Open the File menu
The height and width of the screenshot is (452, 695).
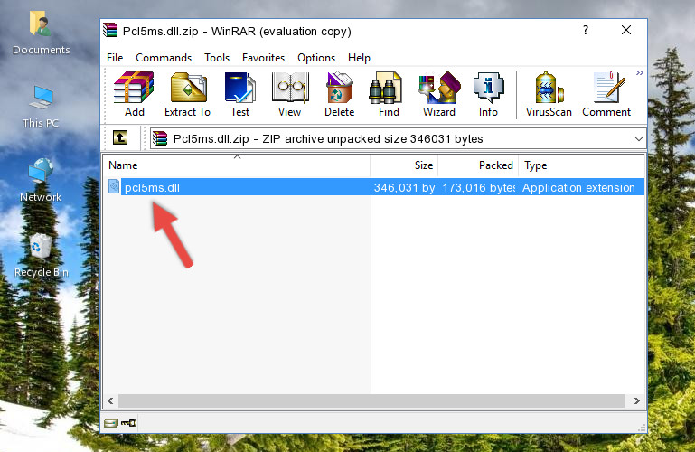click(x=115, y=58)
